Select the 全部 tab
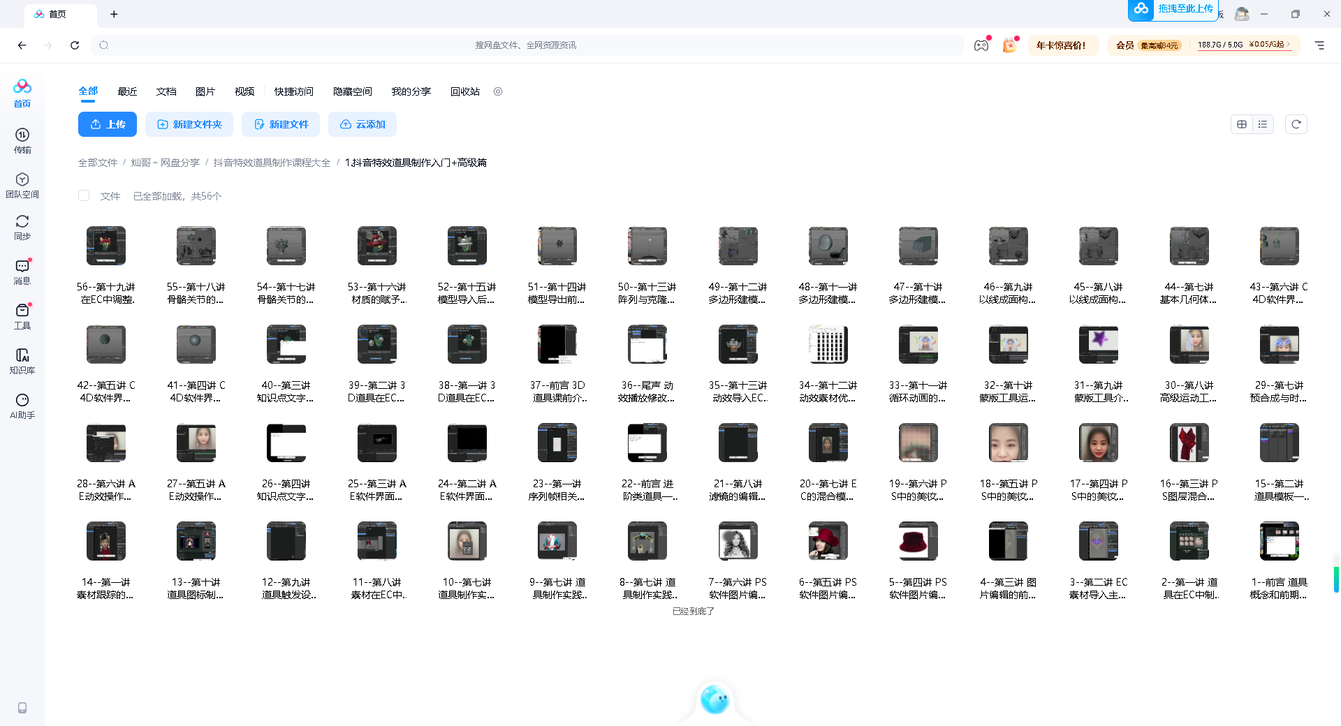This screenshot has height=726, width=1341. [88, 91]
